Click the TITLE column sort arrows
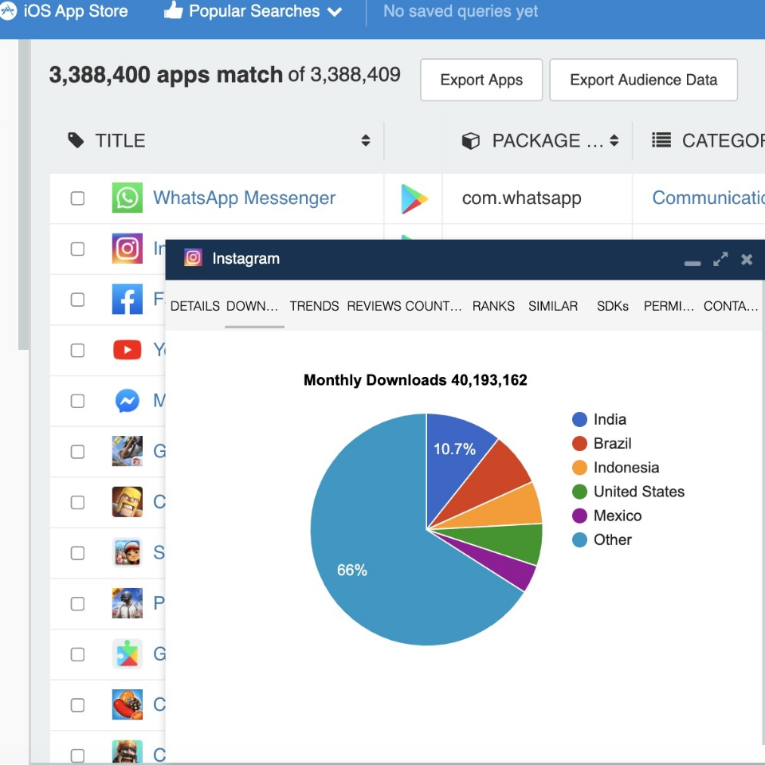Viewport: 765px width, 765px height. click(x=366, y=140)
